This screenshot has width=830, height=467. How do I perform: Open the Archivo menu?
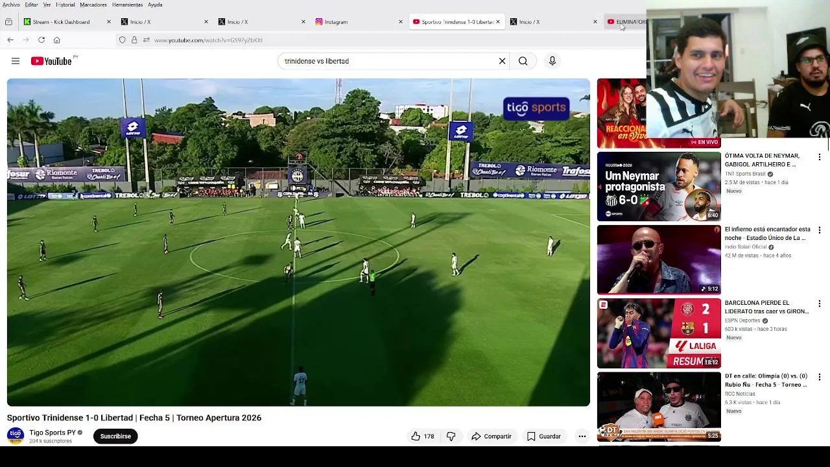tap(11, 5)
